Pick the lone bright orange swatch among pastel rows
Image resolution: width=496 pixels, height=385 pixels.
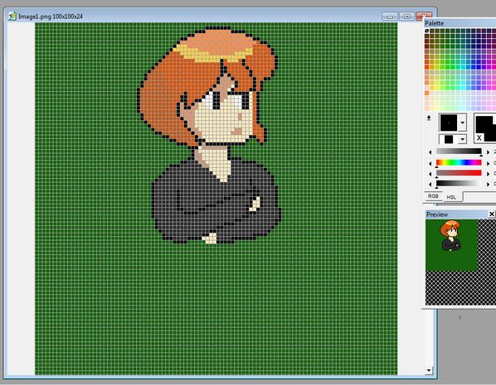pyautogui.click(x=426, y=94)
